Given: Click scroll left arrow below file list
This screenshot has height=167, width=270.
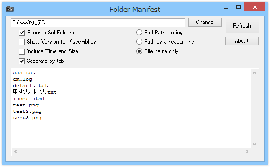Looking at the screenshot, I should (x=16, y=151).
